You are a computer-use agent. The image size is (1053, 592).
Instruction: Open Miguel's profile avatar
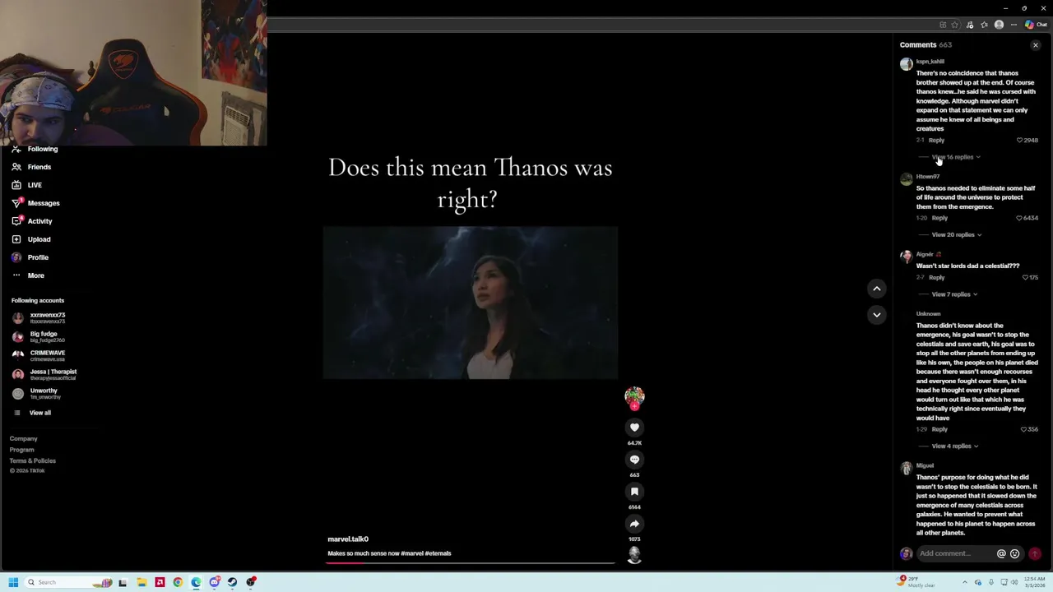pyautogui.click(x=906, y=469)
